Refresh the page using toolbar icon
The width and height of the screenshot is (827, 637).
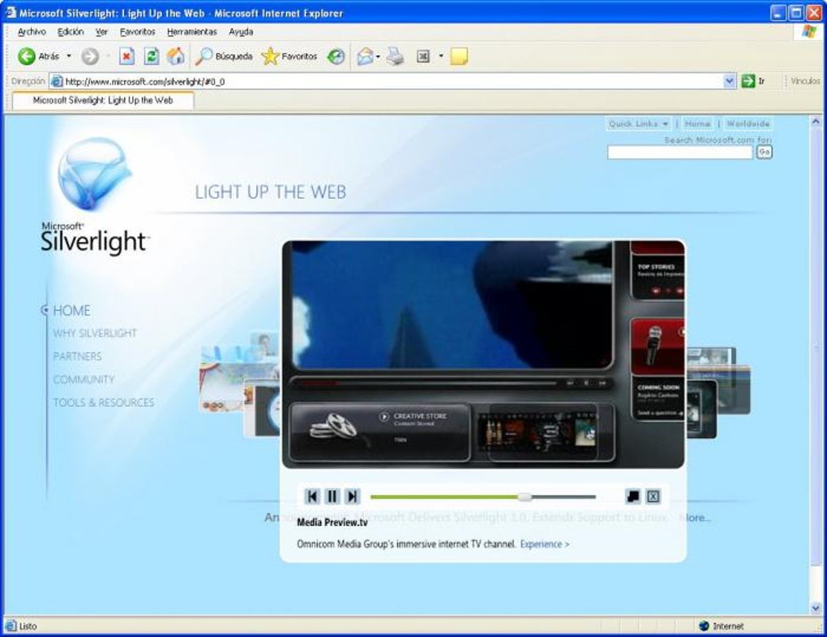point(152,56)
